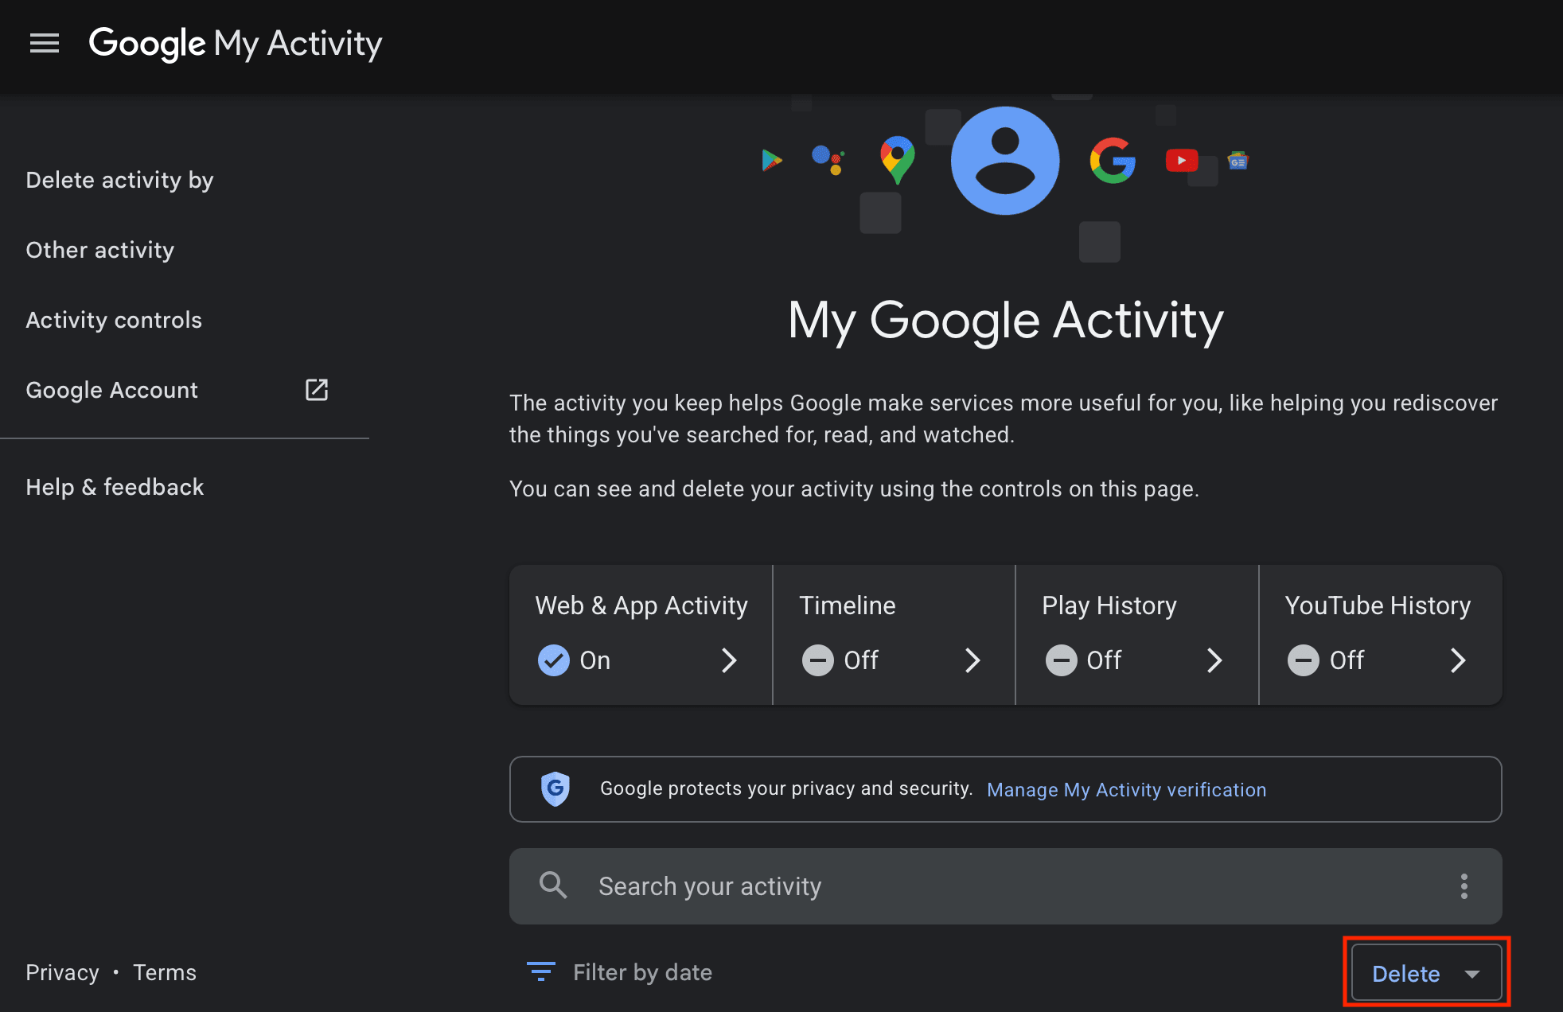Click the YouTube History title text

pos(1378,605)
